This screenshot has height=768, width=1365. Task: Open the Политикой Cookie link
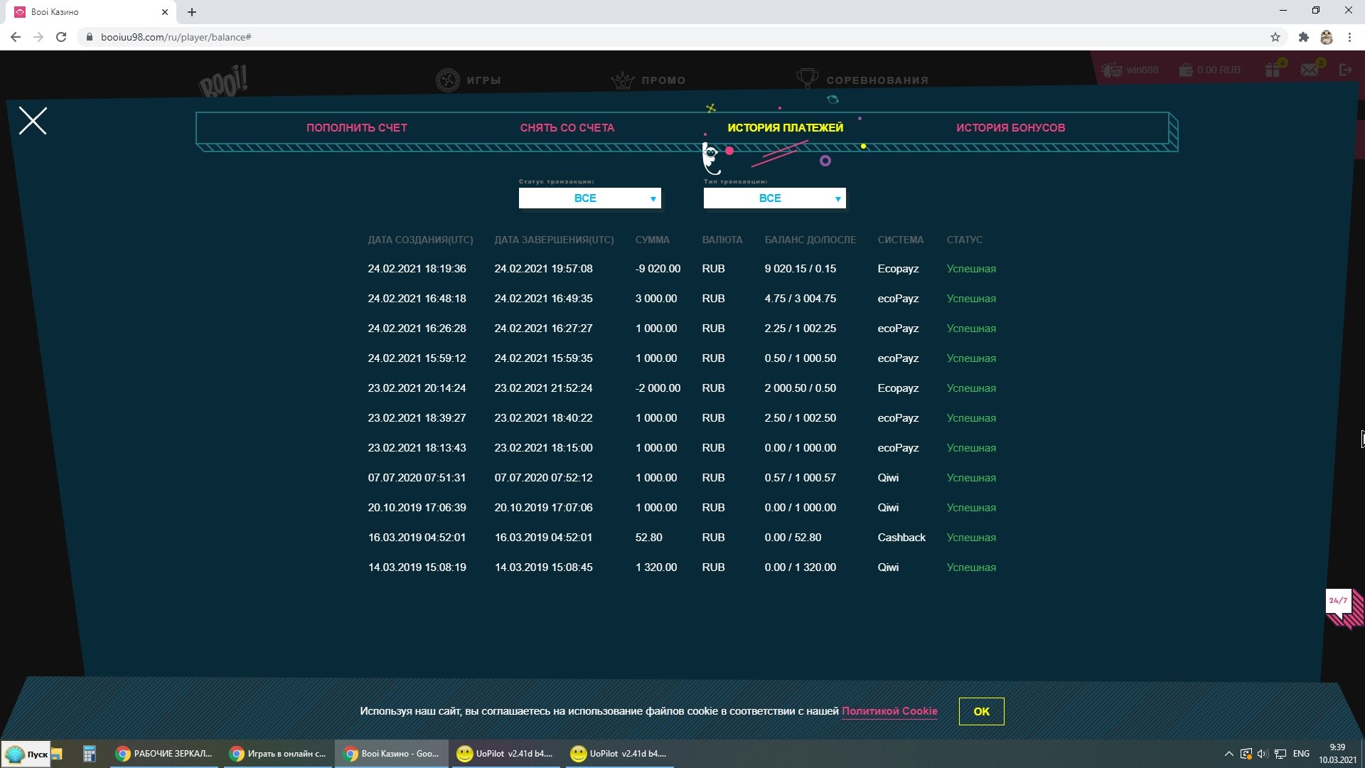[x=889, y=711]
